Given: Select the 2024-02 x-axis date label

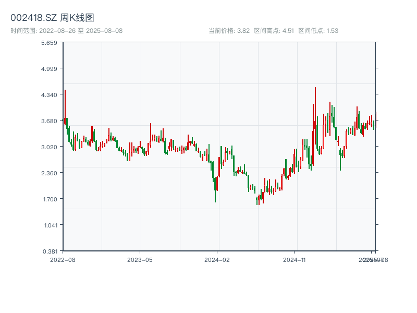Looking at the screenshot, I should [217, 259].
